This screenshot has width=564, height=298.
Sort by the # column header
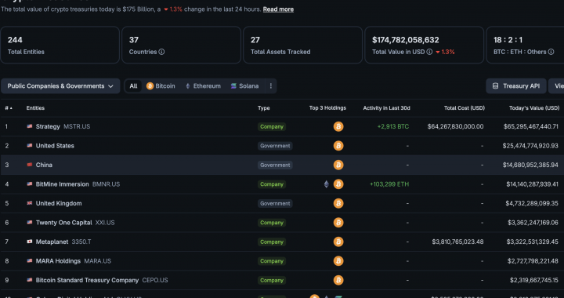[x=9, y=108]
